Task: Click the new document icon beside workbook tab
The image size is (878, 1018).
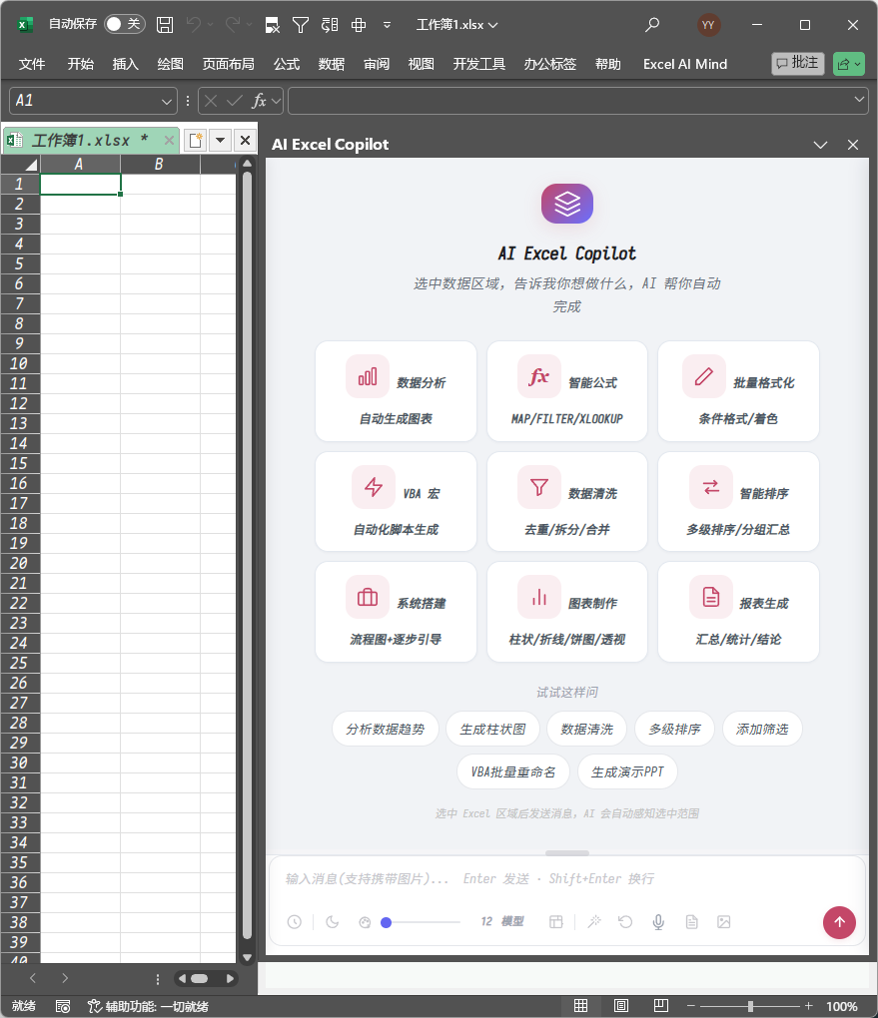Action: pos(196,141)
